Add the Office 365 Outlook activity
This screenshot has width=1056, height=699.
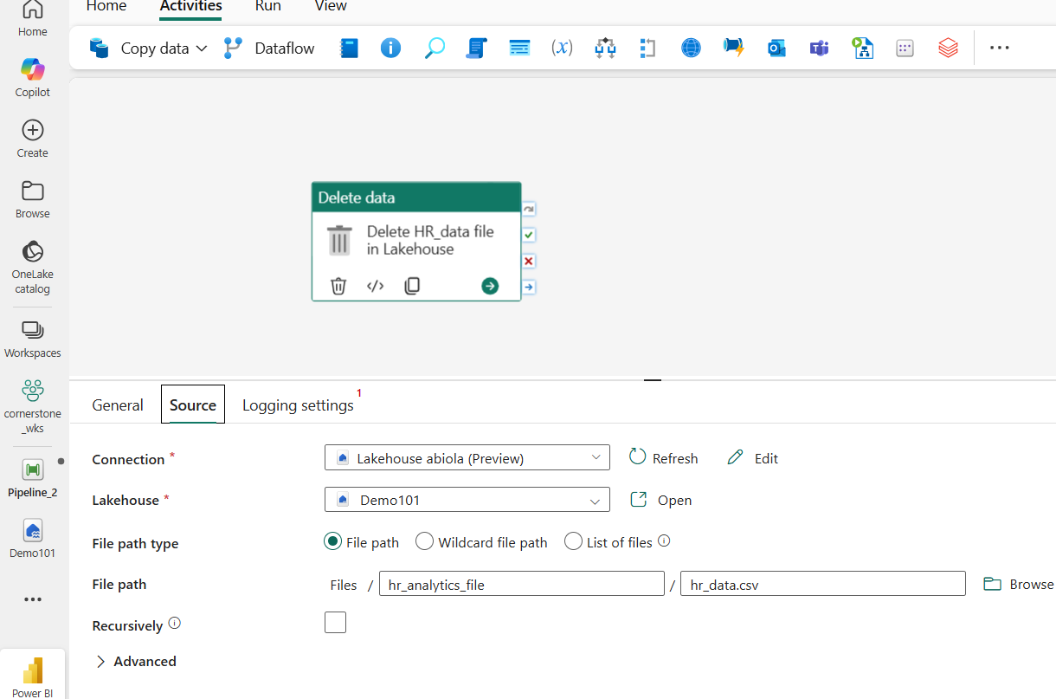coord(776,49)
